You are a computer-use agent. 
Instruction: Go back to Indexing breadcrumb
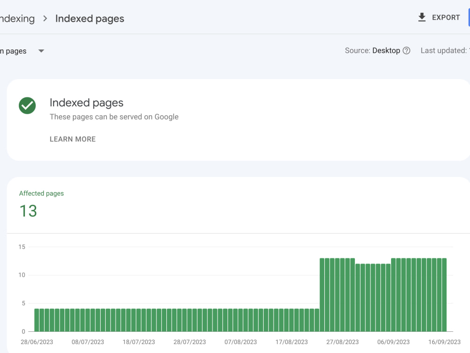click(17, 19)
